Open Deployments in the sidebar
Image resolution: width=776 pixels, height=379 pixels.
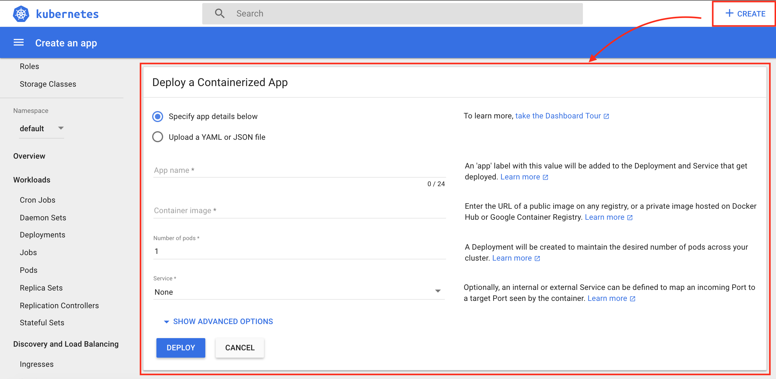coord(42,235)
